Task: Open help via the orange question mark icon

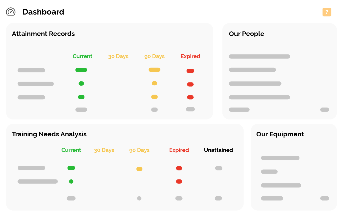Action: click(327, 12)
